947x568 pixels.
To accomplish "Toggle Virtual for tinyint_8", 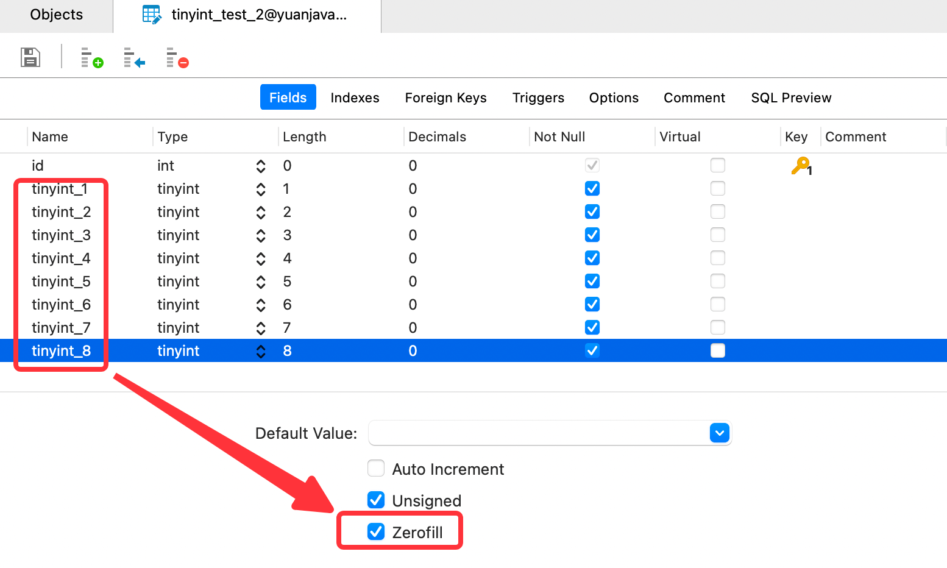I will click(718, 351).
